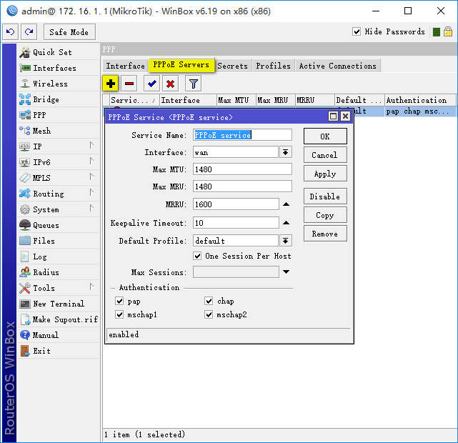Expand the IPv6 submenu
This screenshot has height=443, width=458.
pos(91,161)
